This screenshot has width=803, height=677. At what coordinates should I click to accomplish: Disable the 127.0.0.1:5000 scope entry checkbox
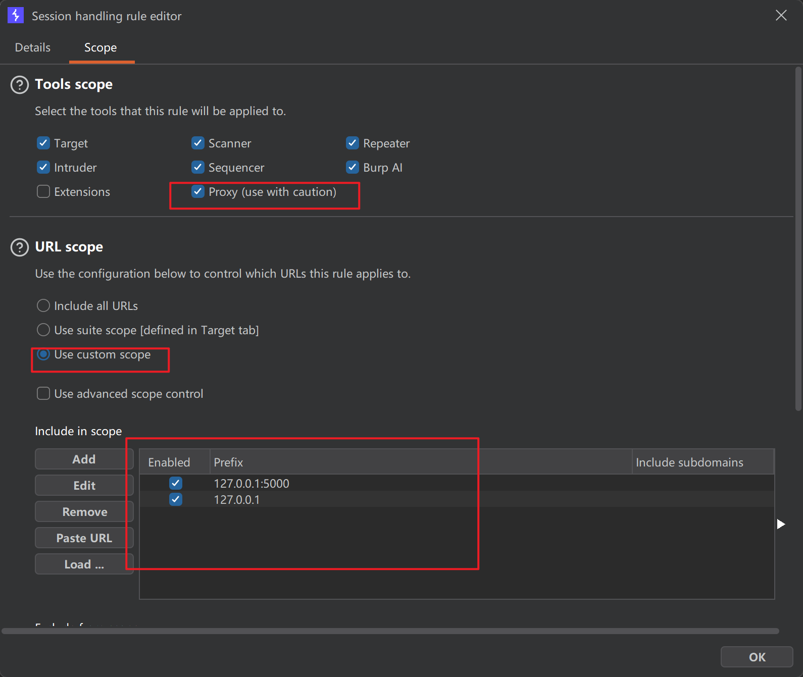tap(176, 483)
